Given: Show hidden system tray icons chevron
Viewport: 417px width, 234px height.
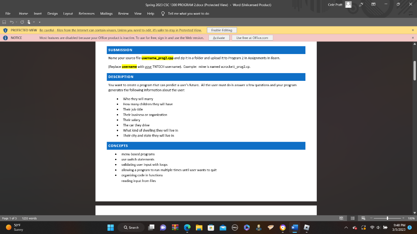Looking at the screenshot, I should (346, 227).
